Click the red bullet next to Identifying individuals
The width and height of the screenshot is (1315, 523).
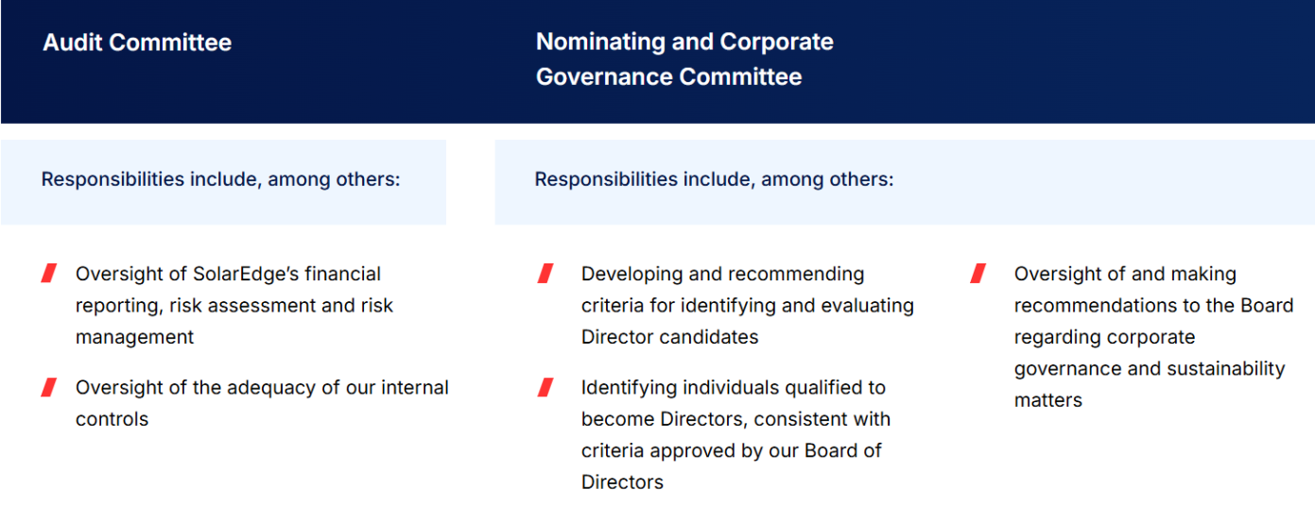click(x=545, y=387)
